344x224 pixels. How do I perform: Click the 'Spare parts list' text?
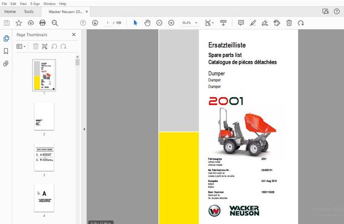[x=225, y=55]
